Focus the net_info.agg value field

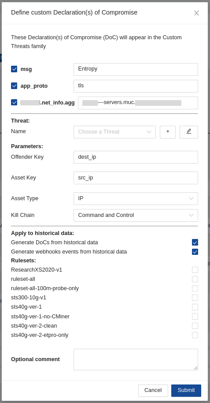138,103
